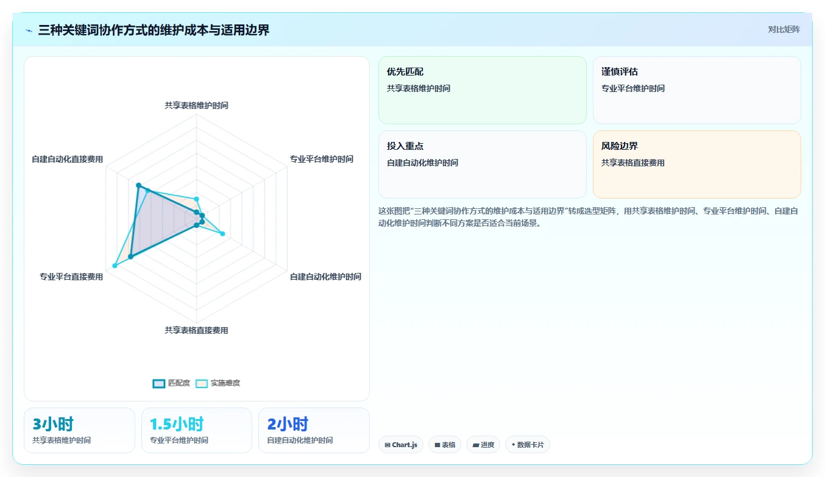This screenshot has height=477, width=825.
Task: Click the 对比矩阵 label in header
Action: pyautogui.click(x=784, y=29)
